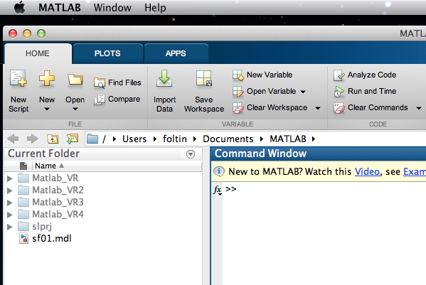Image resolution: width=426 pixels, height=285 pixels.
Task: Expand the Matlab_VR4 folder
Action: point(10,215)
